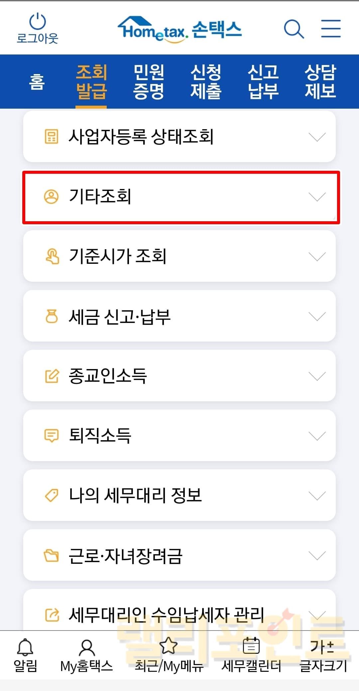
Task: Open My홈택스 profile icon
Action: coord(86,647)
